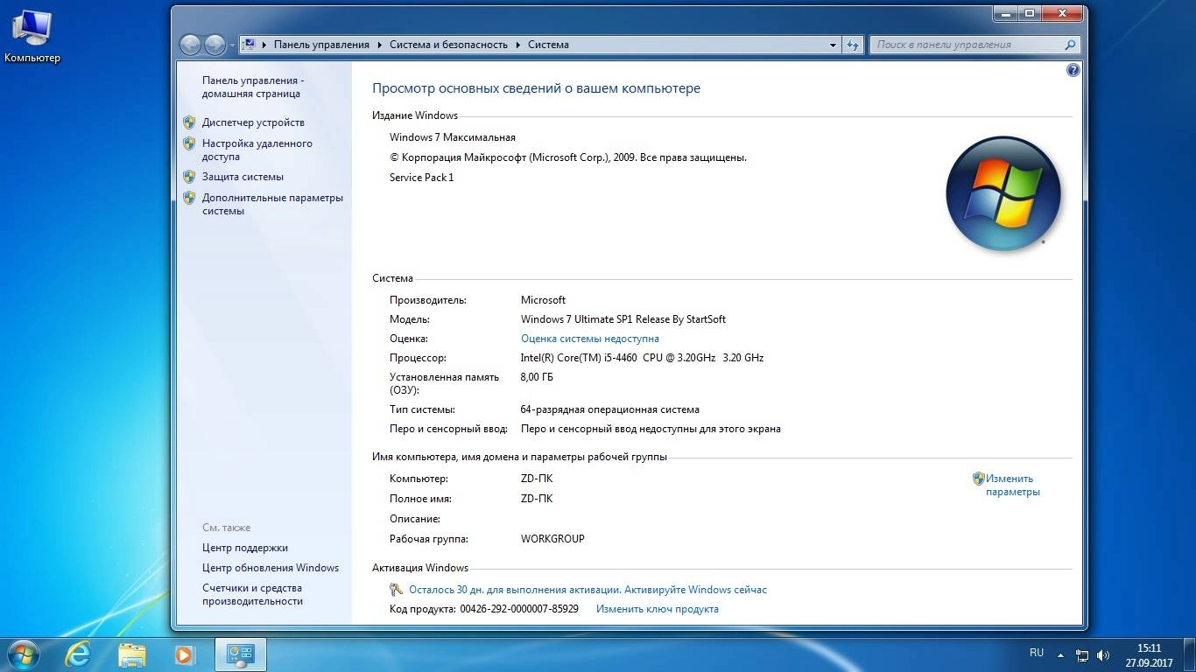This screenshot has width=1196, height=672.
Task: Open the Computer desktop icon
Action: click(x=32, y=37)
